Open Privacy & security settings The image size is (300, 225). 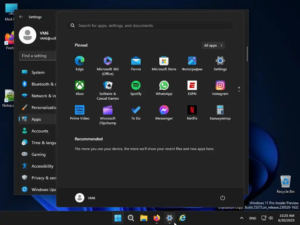tap(37, 178)
